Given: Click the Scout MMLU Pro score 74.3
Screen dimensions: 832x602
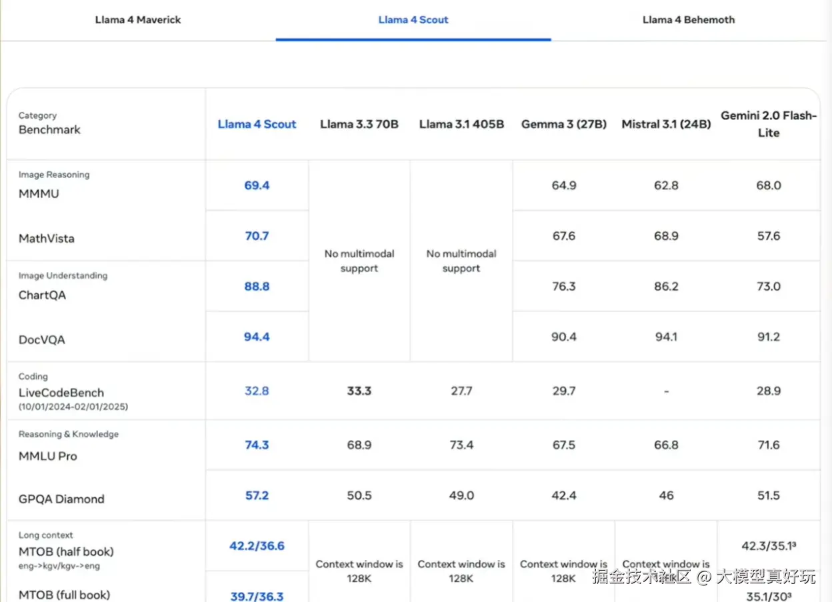Looking at the screenshot, I should pos(257,445).
